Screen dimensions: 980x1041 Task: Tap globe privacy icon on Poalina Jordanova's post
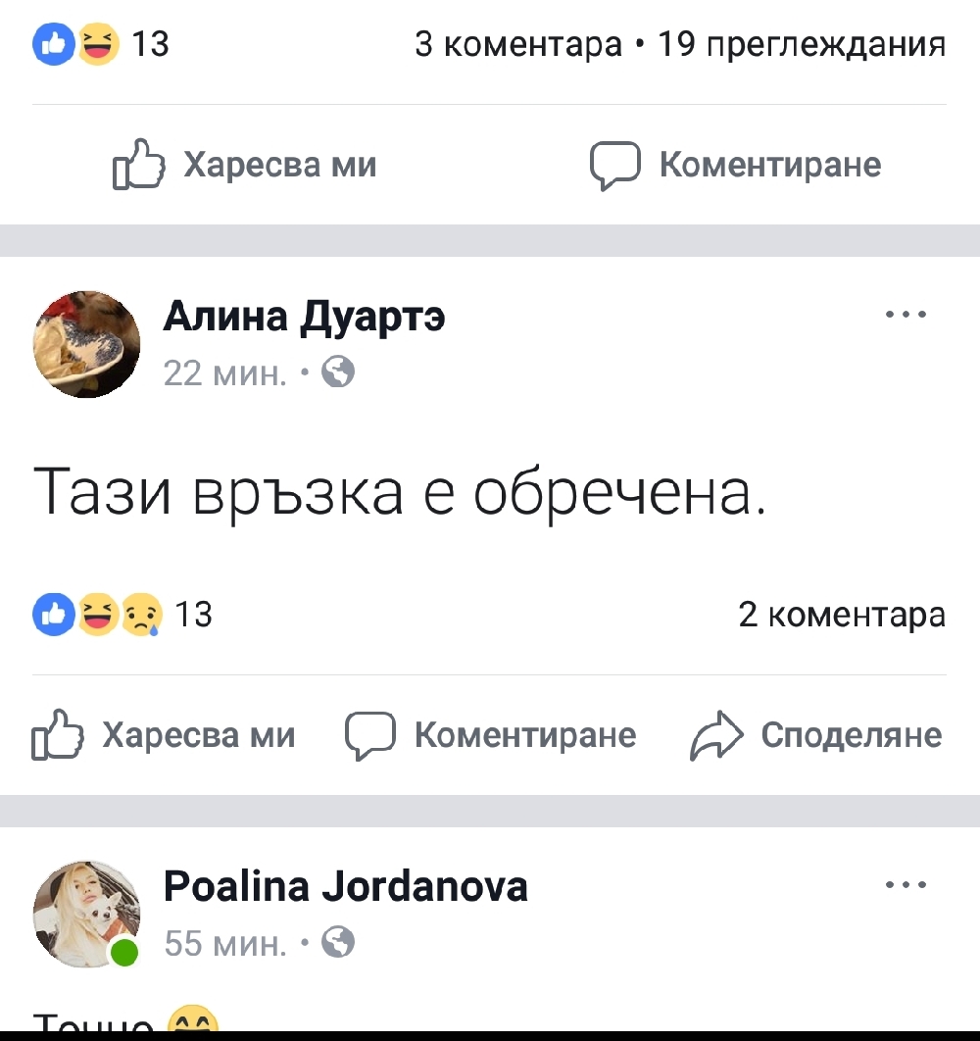(338, 943)
